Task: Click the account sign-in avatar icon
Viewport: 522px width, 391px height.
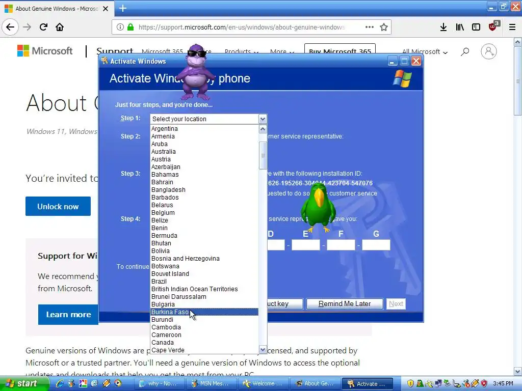Action: pyautogui.click(x=488, y=51)
